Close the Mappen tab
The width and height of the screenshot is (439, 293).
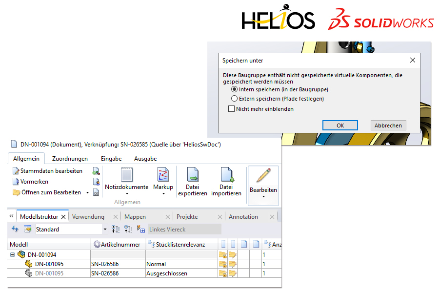168,217
